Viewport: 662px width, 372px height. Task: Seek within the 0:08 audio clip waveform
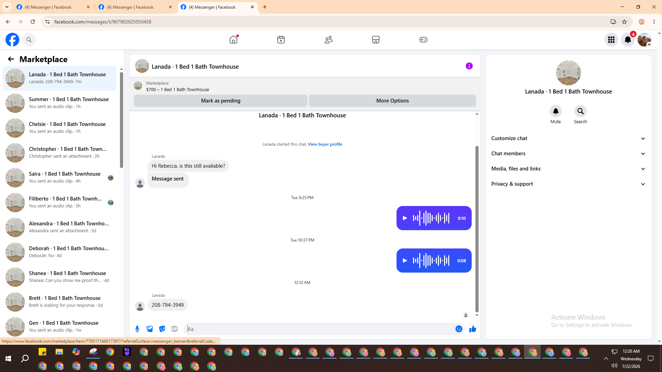point(431,261)
